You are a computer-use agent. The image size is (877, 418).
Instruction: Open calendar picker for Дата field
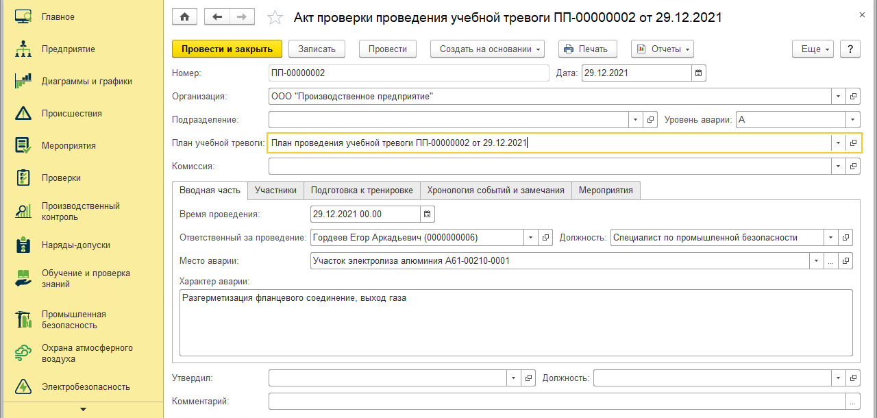(698, 73)
